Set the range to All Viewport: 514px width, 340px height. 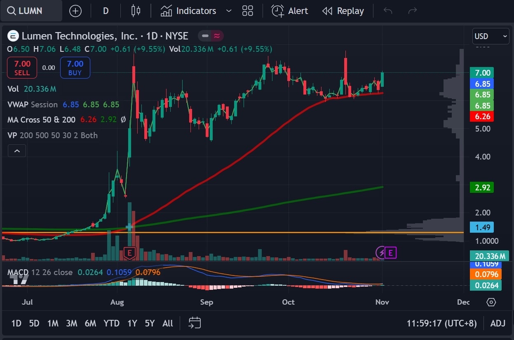168,323
